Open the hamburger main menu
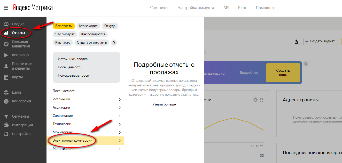The image size is (342, 163). pyautogui.click(x=6, y=8)
